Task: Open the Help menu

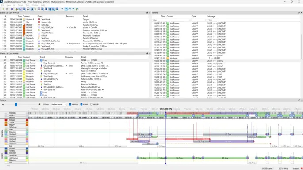Action: pos(43,5)
